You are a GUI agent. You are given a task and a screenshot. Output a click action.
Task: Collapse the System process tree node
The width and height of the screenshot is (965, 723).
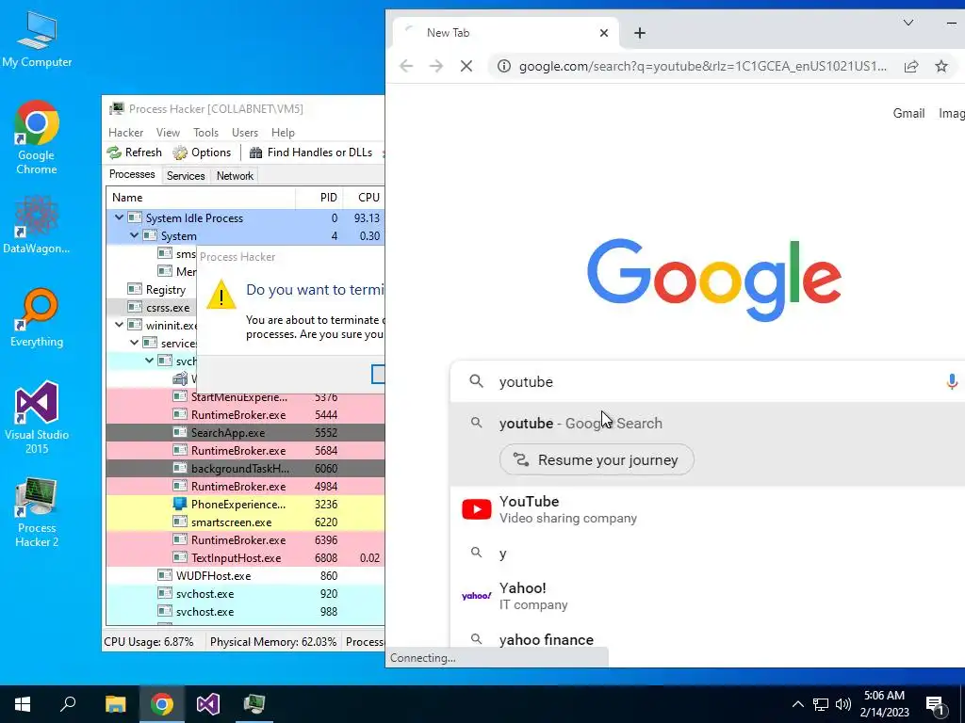coord(134,235)
